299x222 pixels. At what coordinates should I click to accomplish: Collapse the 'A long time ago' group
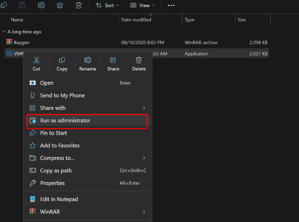tap(4, 32)
